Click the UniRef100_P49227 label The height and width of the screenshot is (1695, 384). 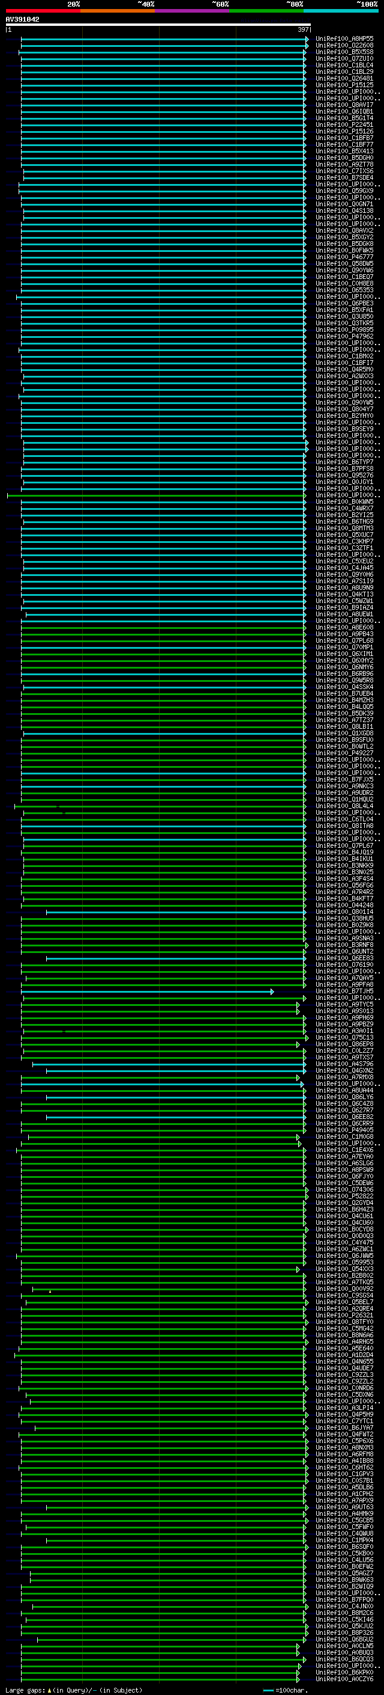pyautogui.click(x=344, y=753)
